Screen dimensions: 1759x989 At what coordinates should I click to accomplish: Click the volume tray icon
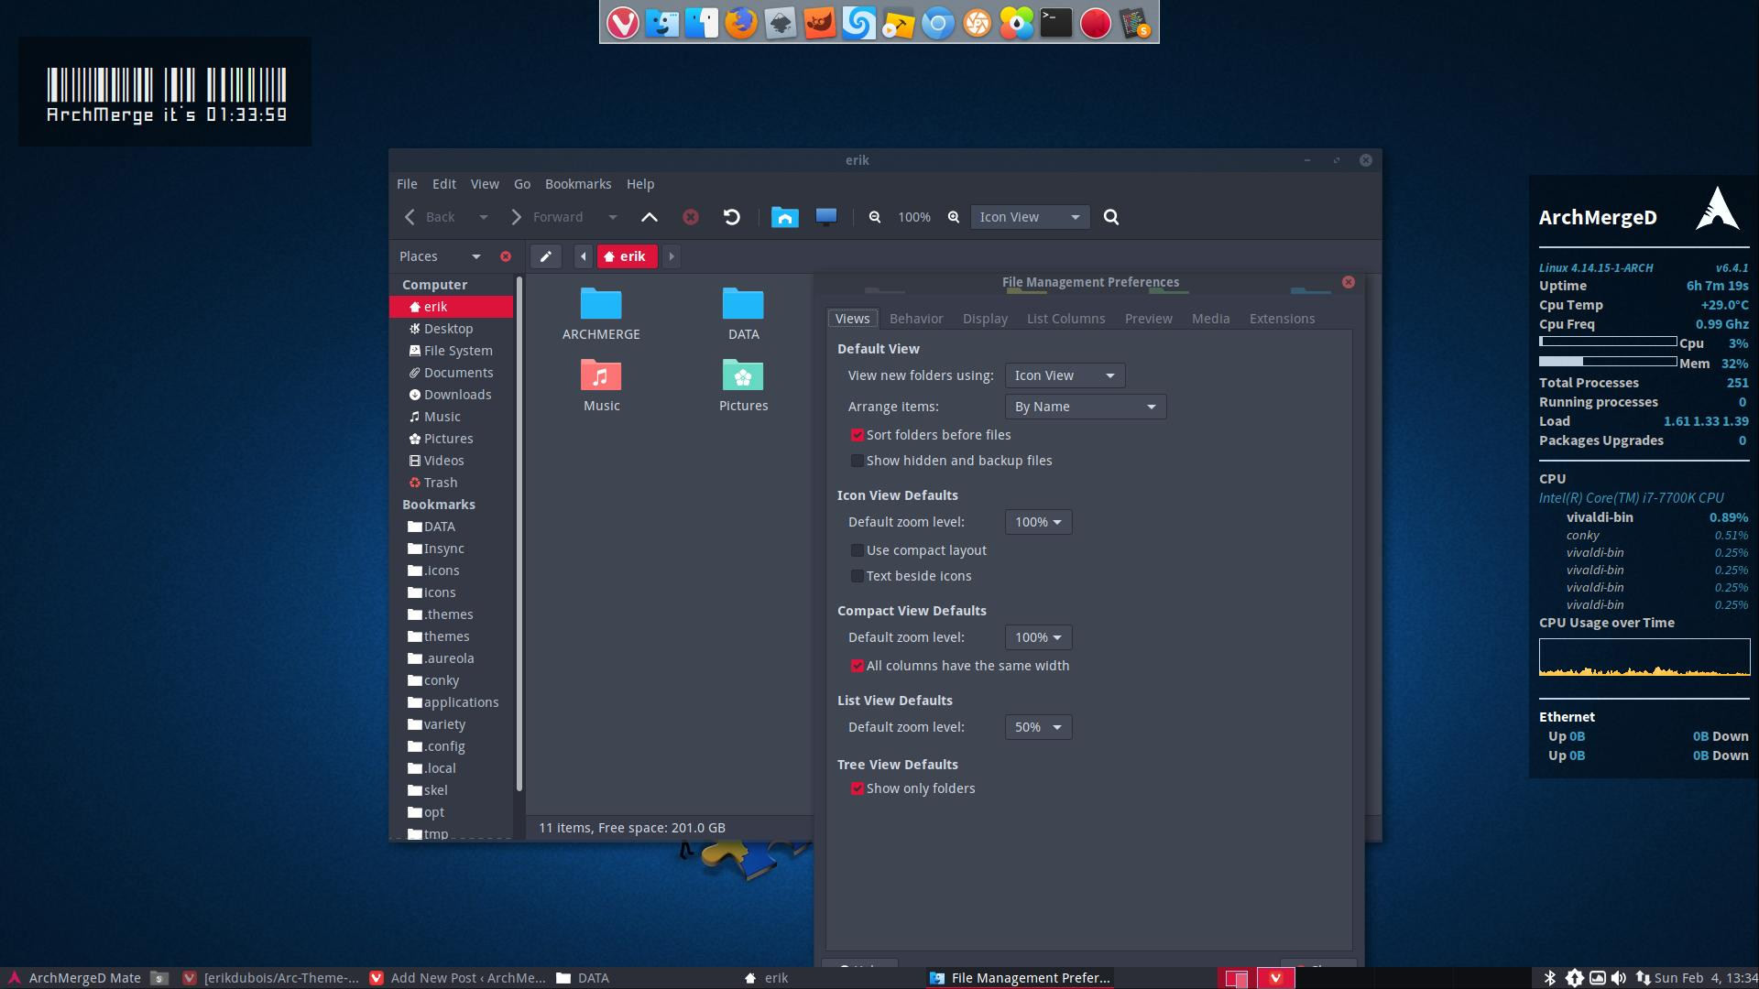[1619, 978]
